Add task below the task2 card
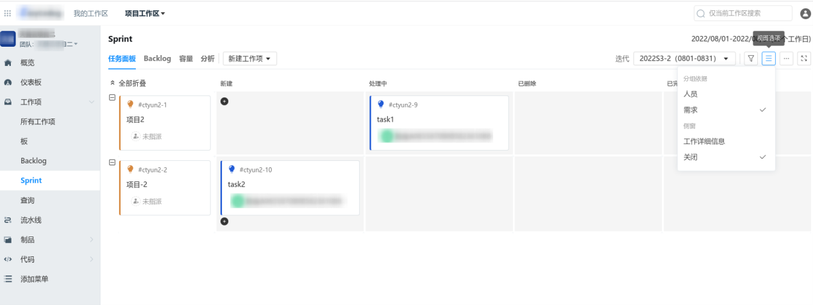813x305 pixels. [x=224, y=222]
